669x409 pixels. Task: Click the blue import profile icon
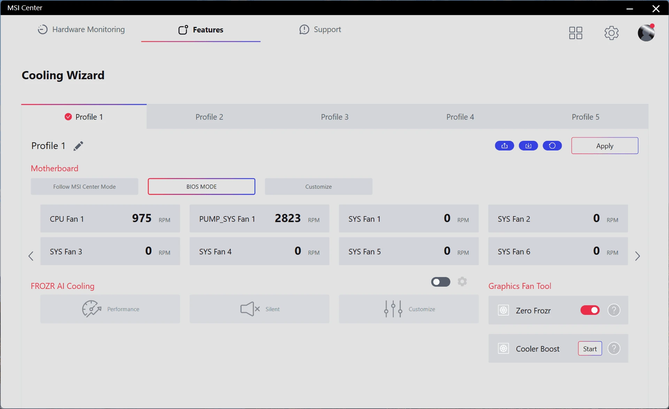pyautogui.click(x=528, y=146)
